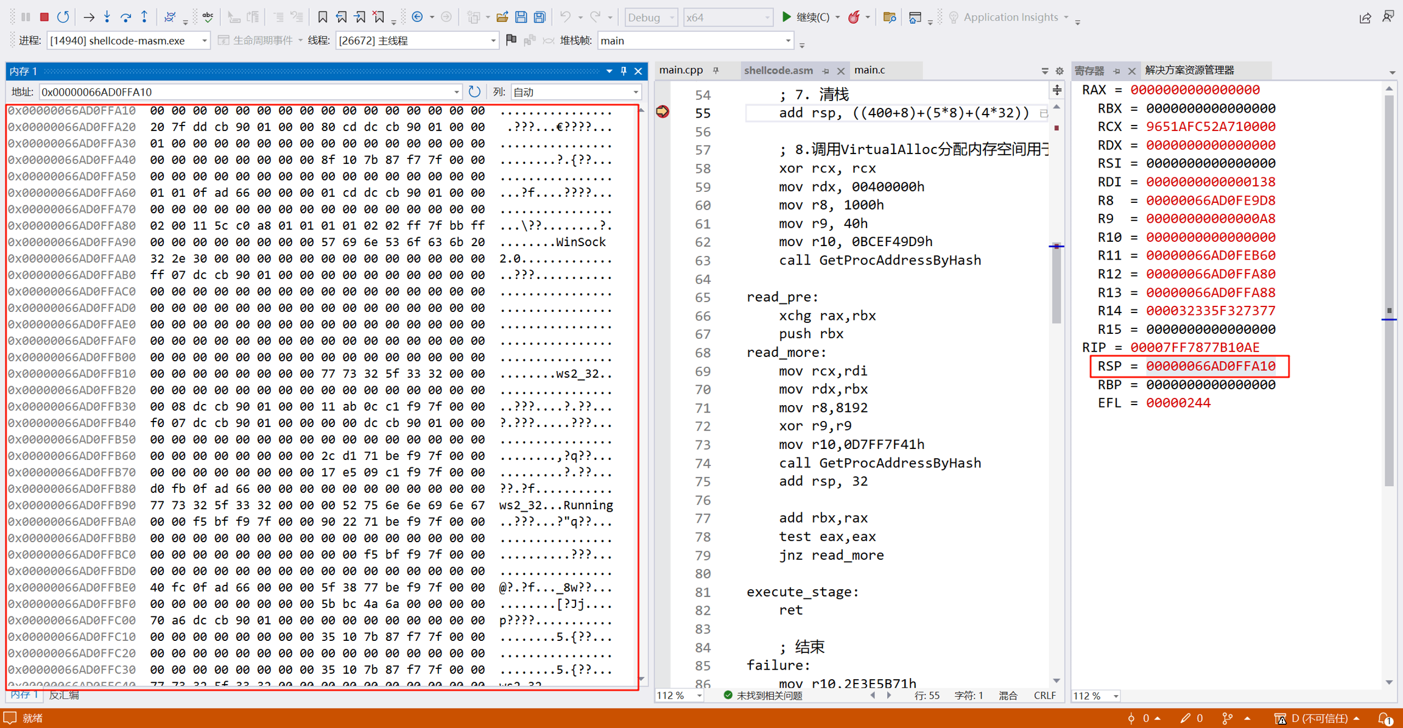Toggle the breakpoint on line 55
This screenshot has width=1403, height=728.
[663, 112]
